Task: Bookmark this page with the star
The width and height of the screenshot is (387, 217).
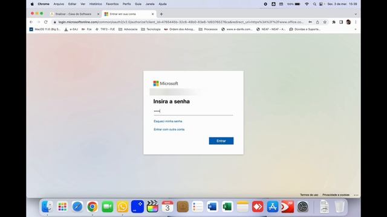Action: click(325, 22)
